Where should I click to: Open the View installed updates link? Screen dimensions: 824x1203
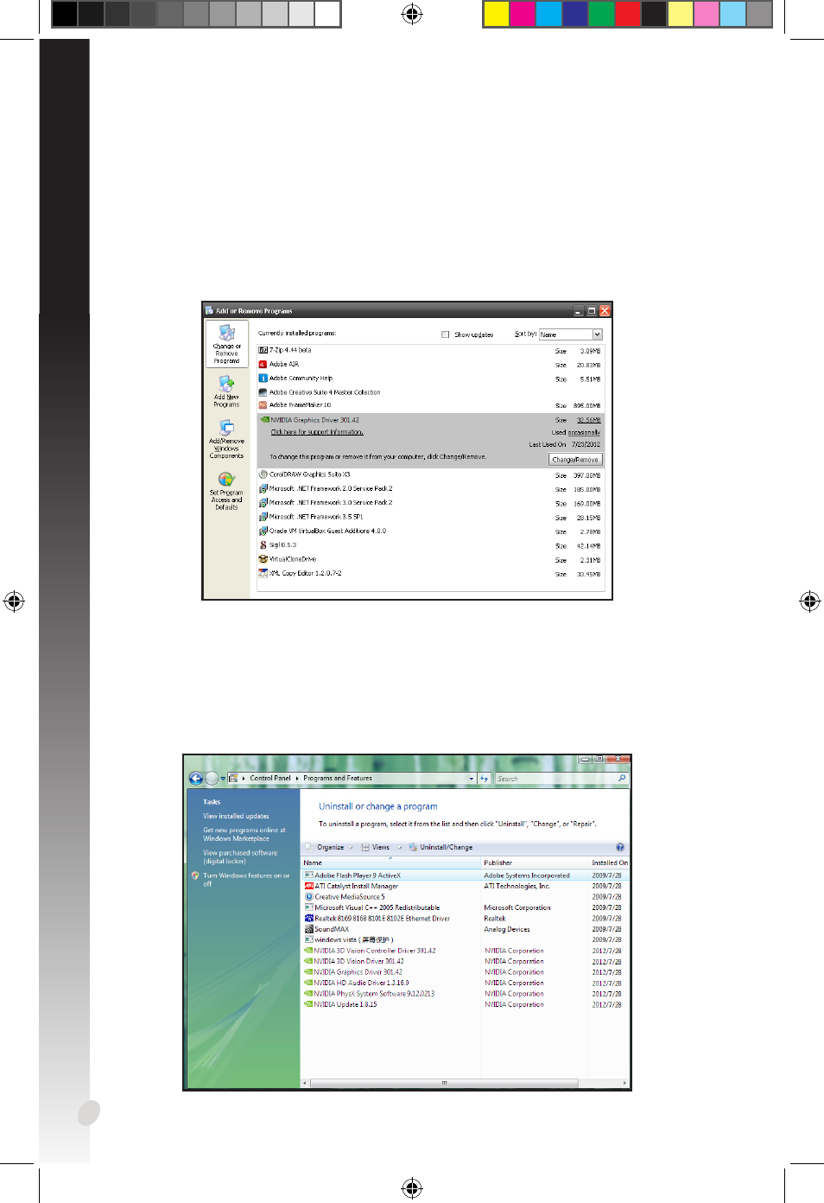pyautogui.click(x=236, y=816)
